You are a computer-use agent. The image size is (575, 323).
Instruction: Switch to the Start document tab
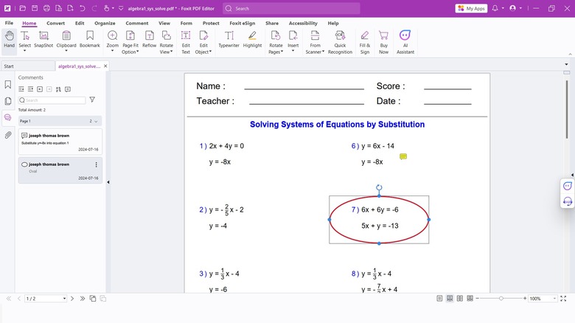28,66
